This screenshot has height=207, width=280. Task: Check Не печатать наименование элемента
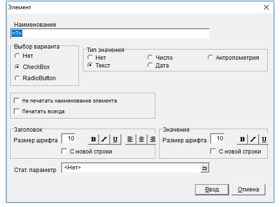(x=17, y=101)
